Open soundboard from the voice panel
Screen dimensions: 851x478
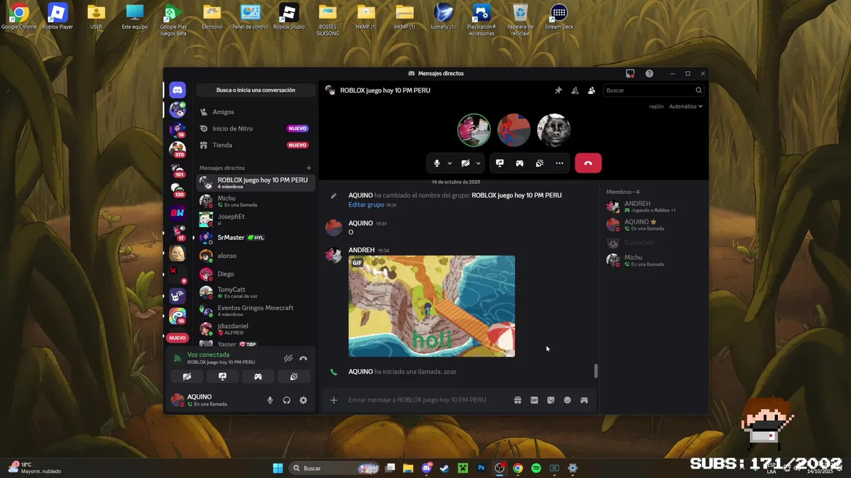(x=294, y=376)
